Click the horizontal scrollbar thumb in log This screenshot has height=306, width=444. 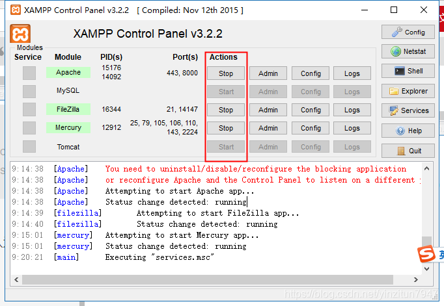(x=208, y=280)
